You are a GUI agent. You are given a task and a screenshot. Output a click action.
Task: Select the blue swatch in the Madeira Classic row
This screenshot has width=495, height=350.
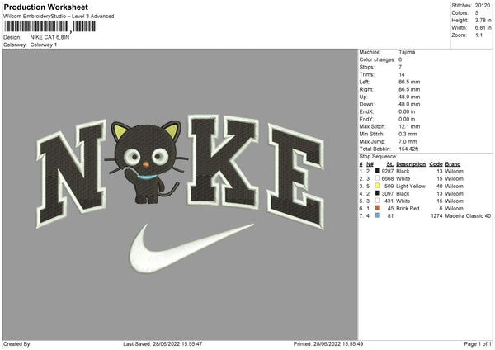point(377,215)
